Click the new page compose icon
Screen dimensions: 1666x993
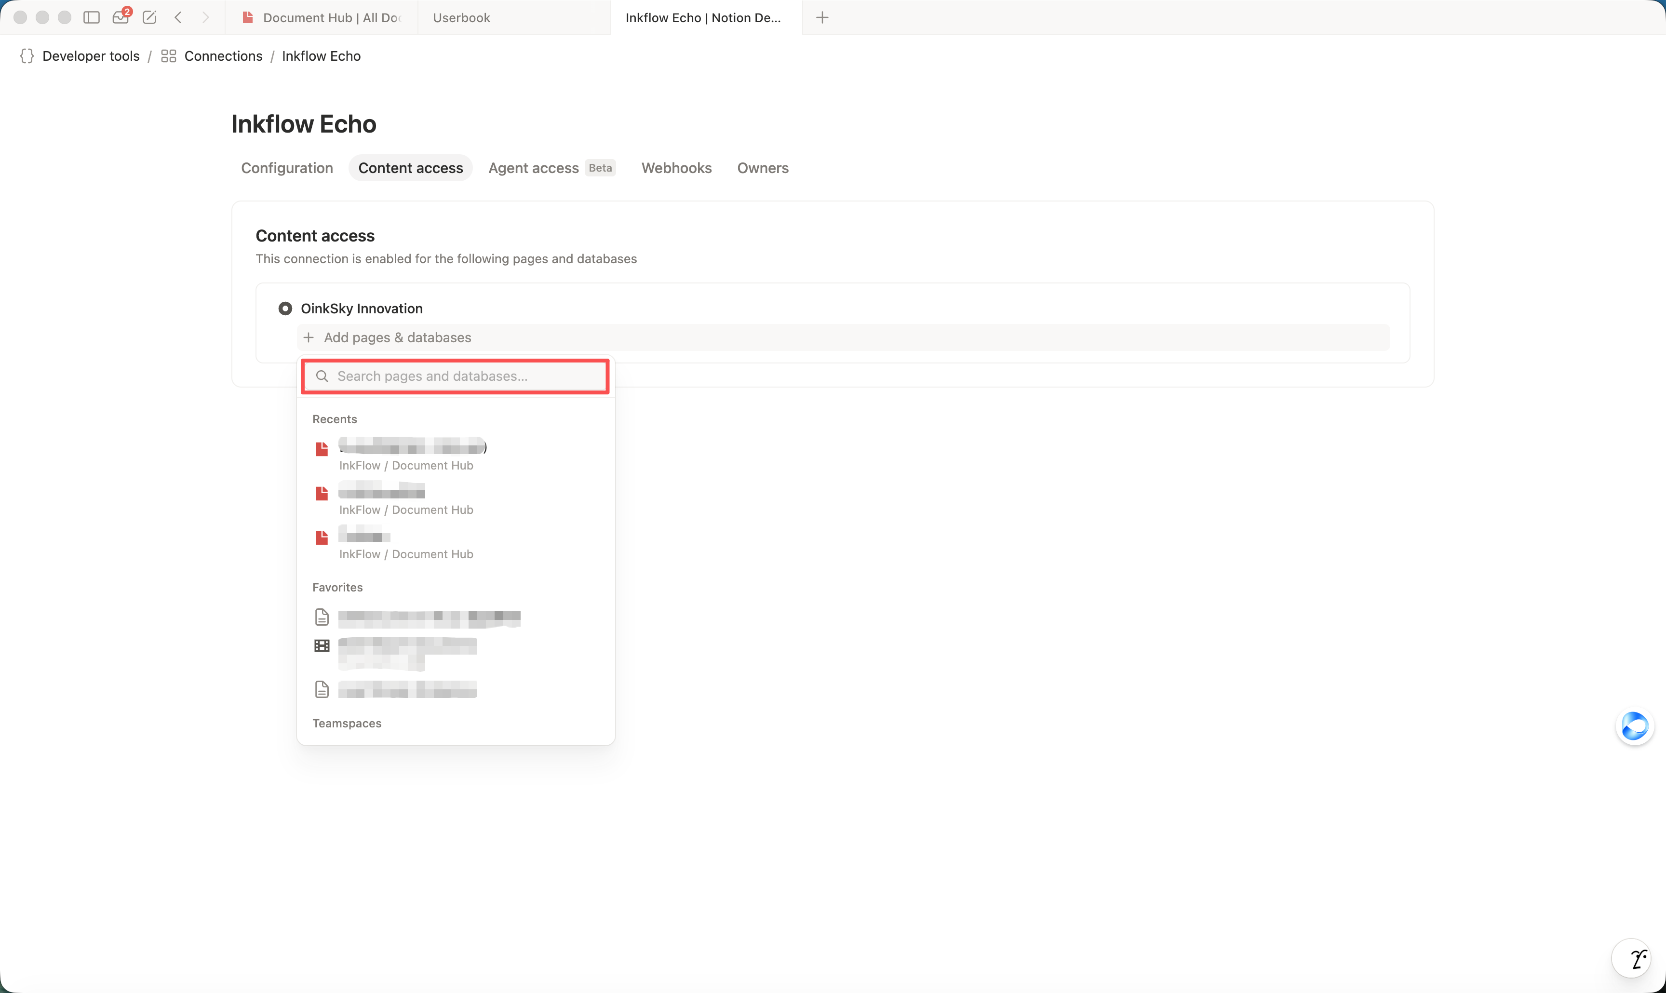pyautogui.click(x=149, y=17)
